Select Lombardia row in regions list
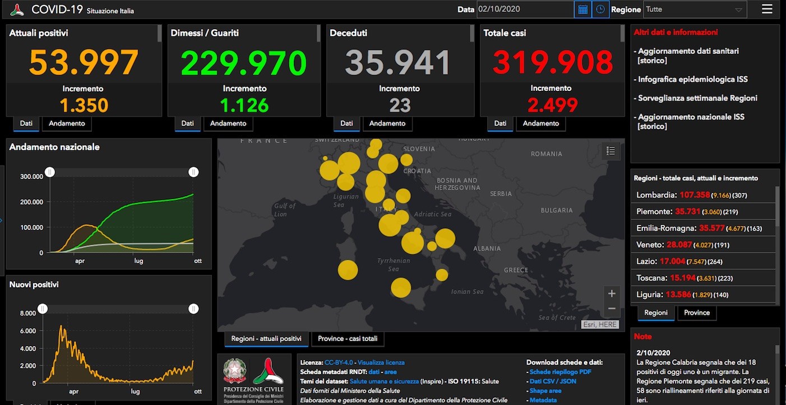The height and width of the screenshot is (405, 786). (x=705, y=195)
